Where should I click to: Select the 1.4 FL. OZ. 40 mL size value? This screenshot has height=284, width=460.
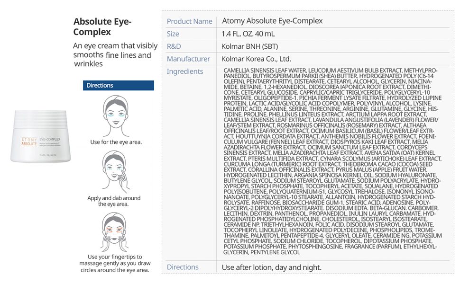tap(248, 34)
